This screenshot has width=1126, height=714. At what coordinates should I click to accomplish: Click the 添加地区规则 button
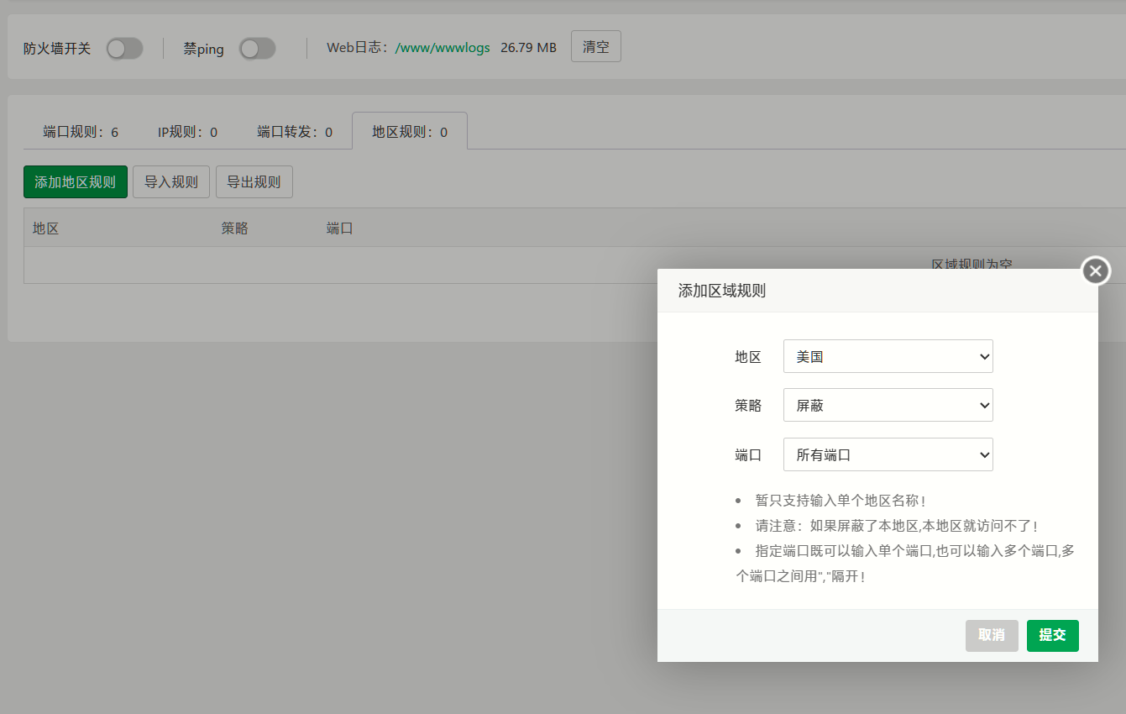76,182
